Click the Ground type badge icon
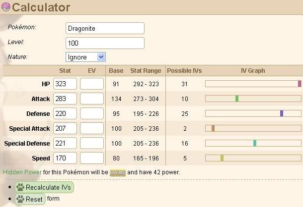303x207 pixels. 118,172
